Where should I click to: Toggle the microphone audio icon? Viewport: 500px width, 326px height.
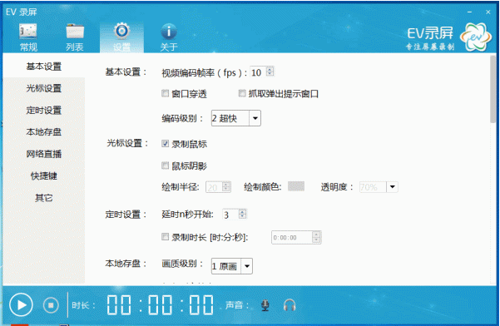click(265, 305)
